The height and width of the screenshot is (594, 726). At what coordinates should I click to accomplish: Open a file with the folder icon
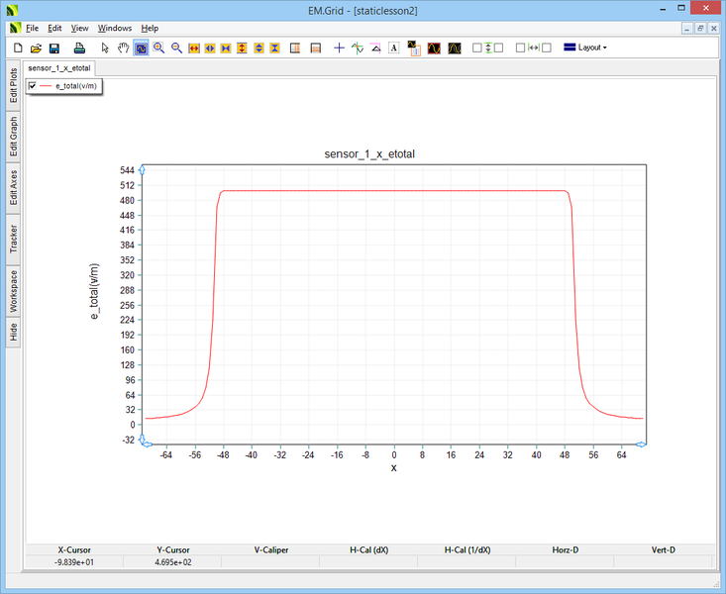(x=36, y=48)
